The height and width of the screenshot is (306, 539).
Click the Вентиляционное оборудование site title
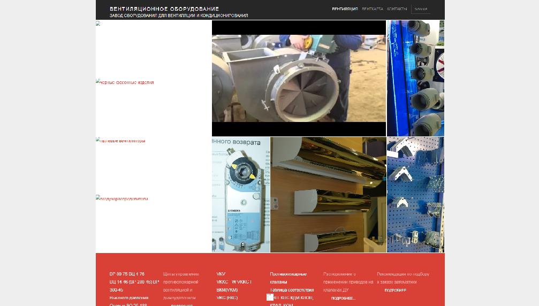[x=164, y=9]
